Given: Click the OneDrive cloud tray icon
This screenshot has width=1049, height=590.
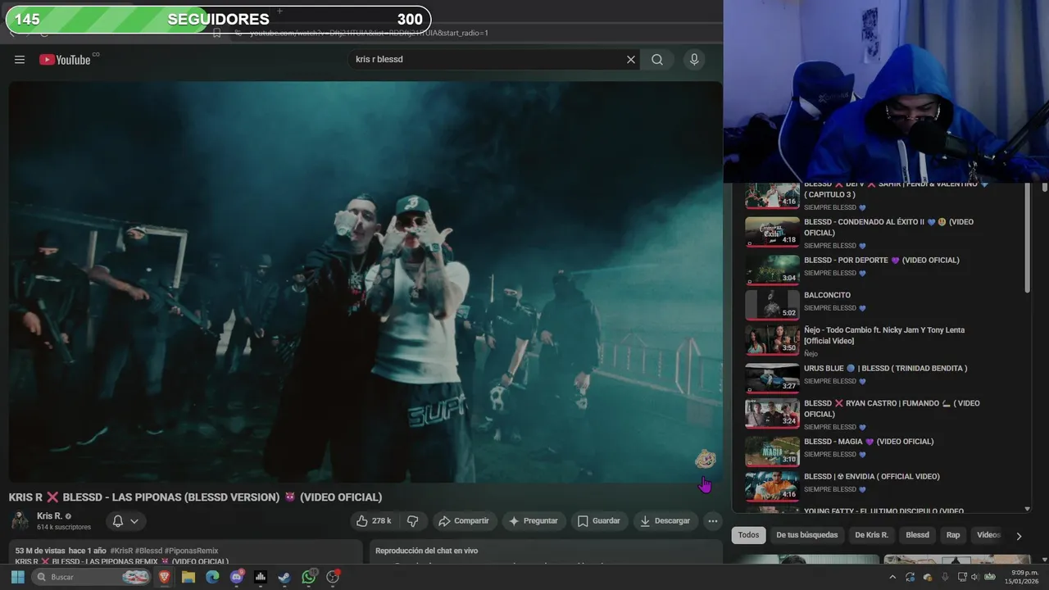Looking at the screenshot, I should 928,577.
